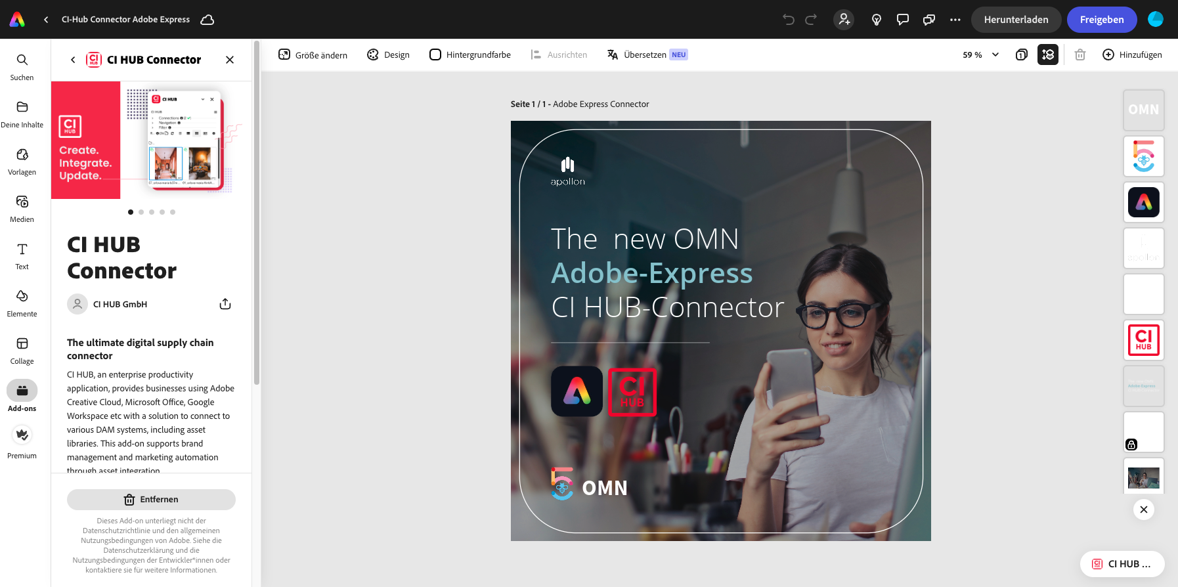Screen dimensions: 1178x587
Task: Close the layers stack panel
Action: [x=1144, y=510]
